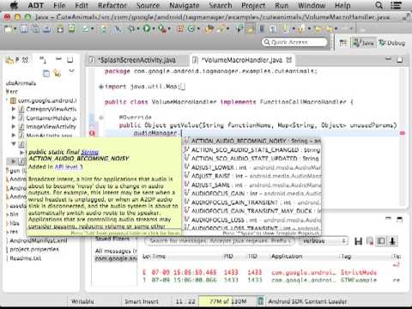This screenshot has width=412, height=309.
Task: Select ADJUST_LOWER completion proposal
Action: pos(252,167)
